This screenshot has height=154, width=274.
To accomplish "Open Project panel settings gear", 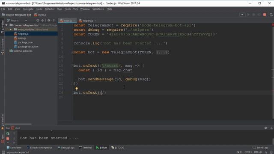I will [x=49, y=21].
